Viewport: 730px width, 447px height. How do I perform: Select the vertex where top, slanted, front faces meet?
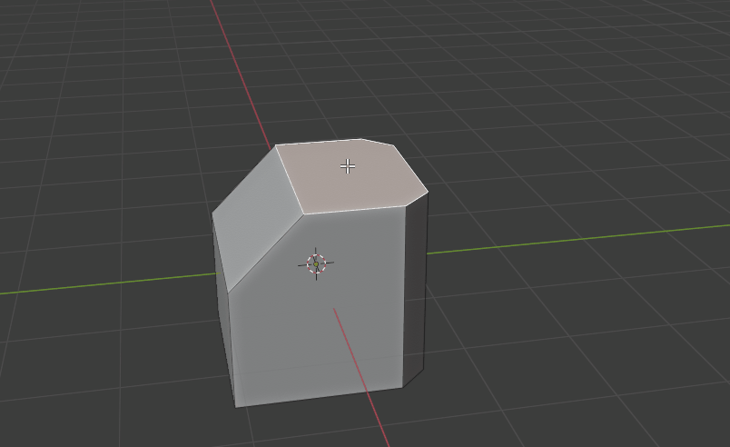[x=304, y=214]
